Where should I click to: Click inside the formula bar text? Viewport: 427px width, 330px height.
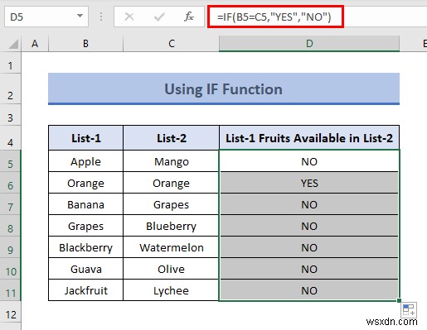coord(274,17)
